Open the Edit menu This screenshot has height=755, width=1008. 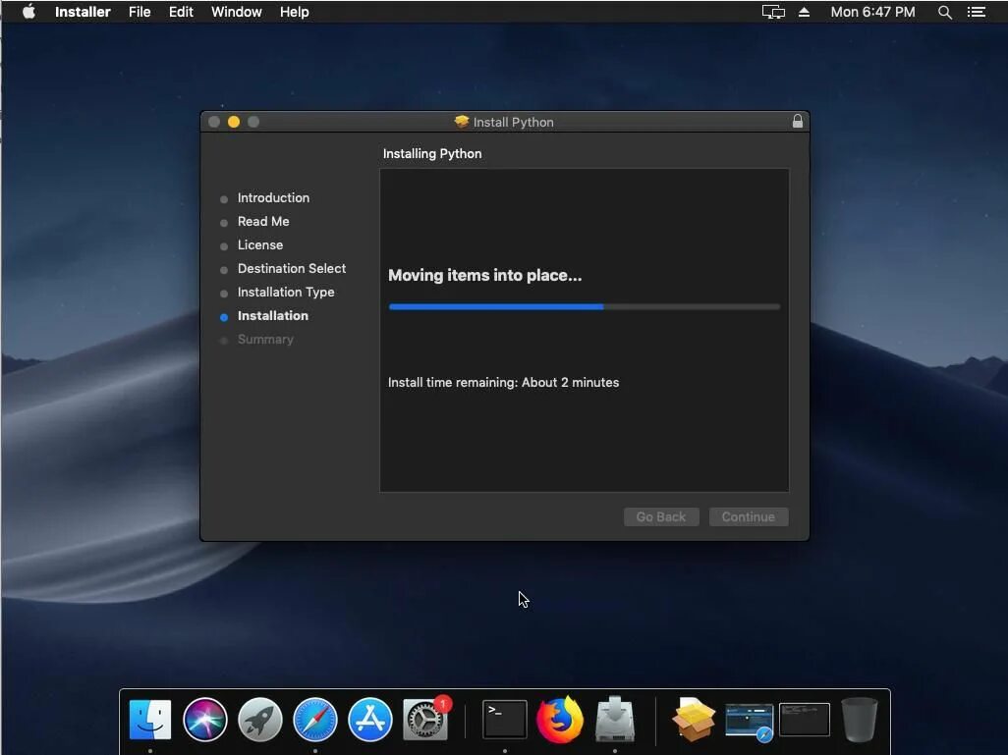(181, 12)
